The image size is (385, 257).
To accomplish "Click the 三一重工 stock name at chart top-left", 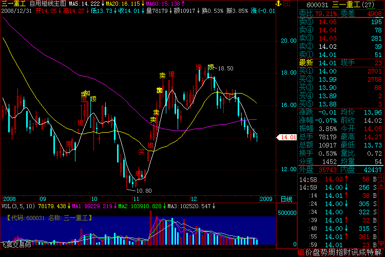I will [13, 4].
